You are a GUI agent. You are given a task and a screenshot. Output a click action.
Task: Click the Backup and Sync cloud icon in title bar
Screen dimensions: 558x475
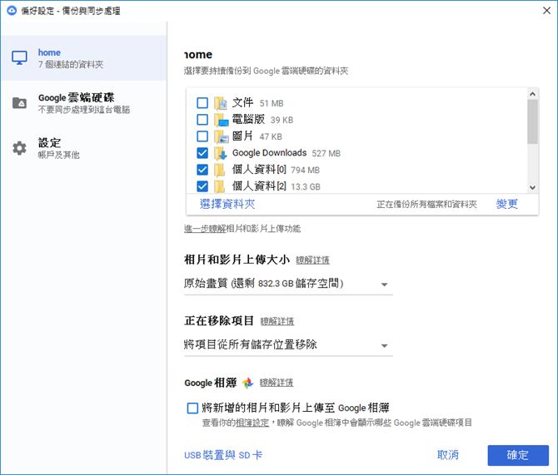[x=12, y=11]
